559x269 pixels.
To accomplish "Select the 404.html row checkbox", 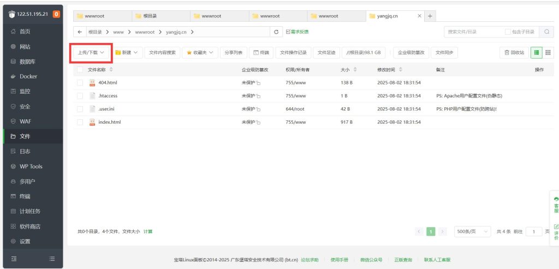I will [80, 83].
